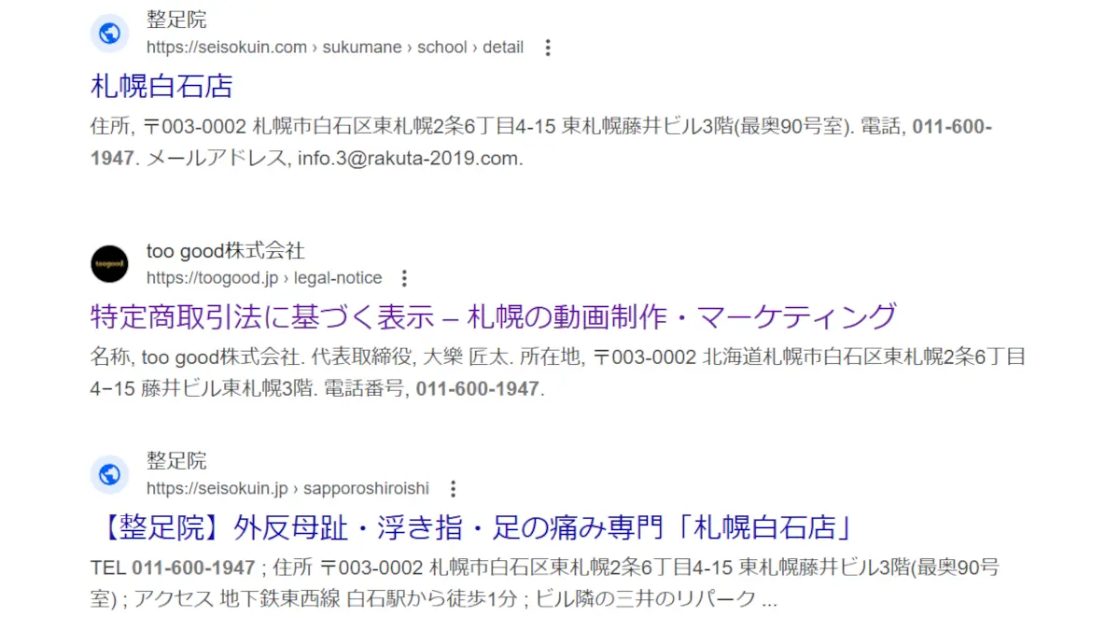1120x630 pixels.
Task: Open the 特定商取引法に基づく表示 result link
Action: (492, 316)
